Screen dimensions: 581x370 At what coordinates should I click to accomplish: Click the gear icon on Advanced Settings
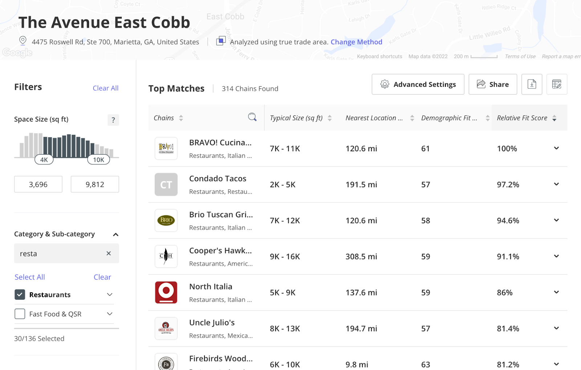click(x=383, y=84)
